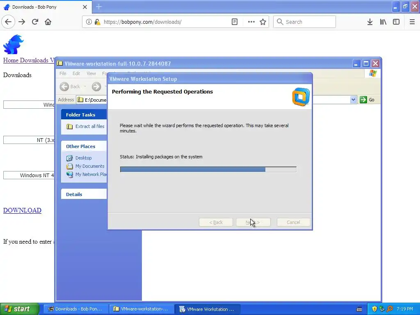Open Firefox library icon
The width and height of the screenshot is (420, 315).
(x=383, y=22)
